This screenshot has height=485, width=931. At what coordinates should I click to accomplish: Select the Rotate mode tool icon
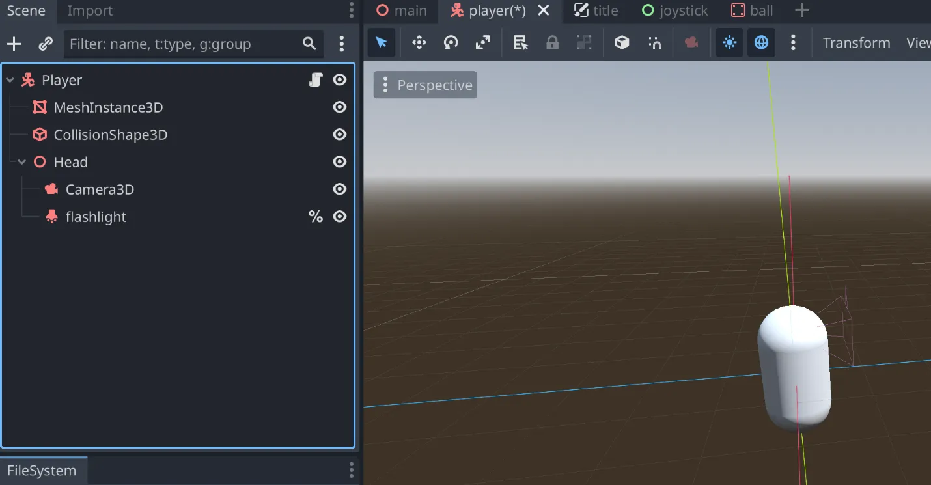point(451,43)
